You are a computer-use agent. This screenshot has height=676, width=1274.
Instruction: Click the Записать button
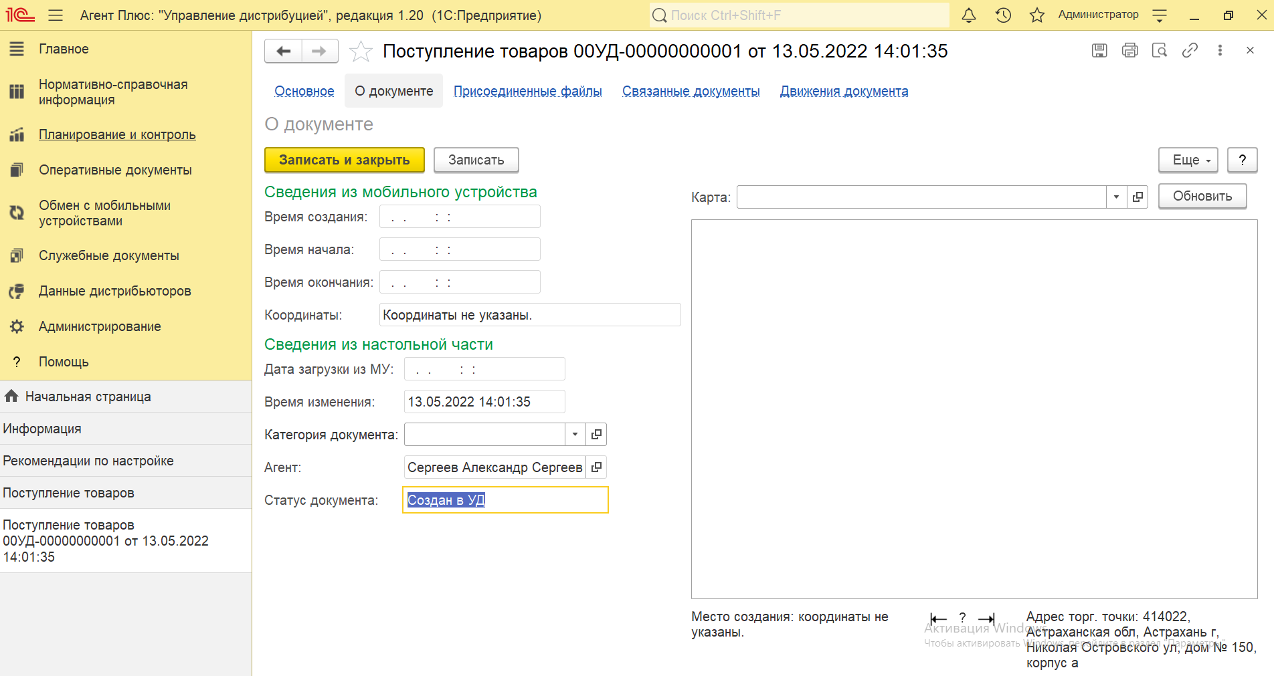pos(476,160)
